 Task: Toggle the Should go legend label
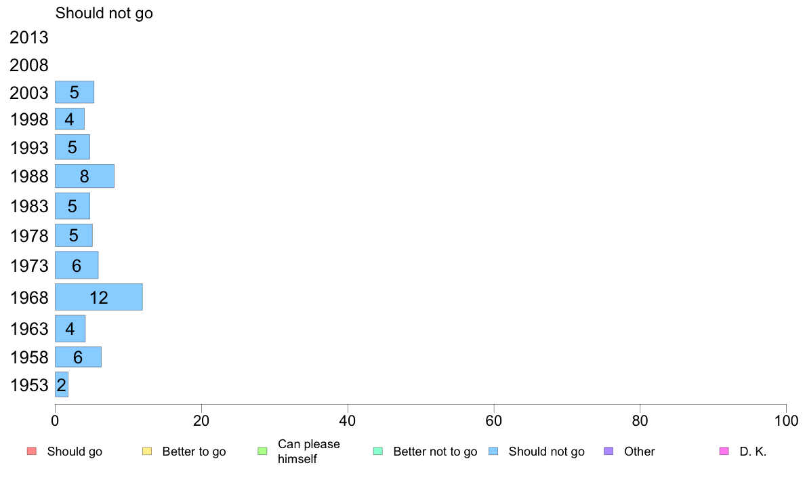pyautogui.click(x=75, y=452)
